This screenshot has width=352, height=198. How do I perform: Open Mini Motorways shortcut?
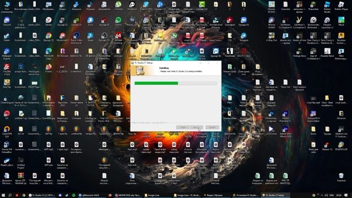[341, 54]
